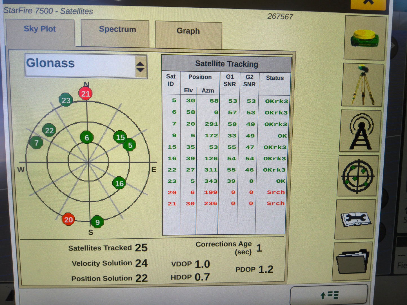
Task: Select satellite 23 marker on sky plot
Action: pos(66,100)
